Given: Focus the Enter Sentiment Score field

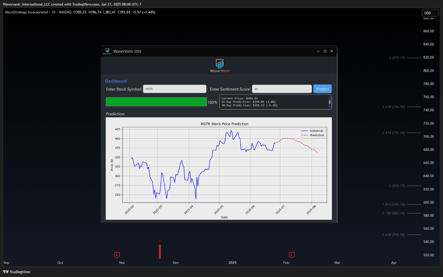Looking at the screenshot, I should (282, 89).
